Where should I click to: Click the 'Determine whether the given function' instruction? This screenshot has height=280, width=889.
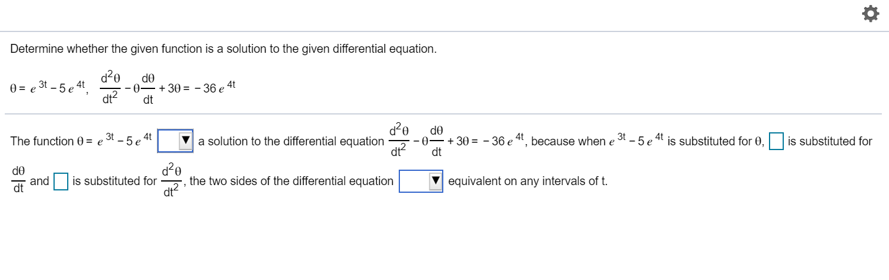223,49
